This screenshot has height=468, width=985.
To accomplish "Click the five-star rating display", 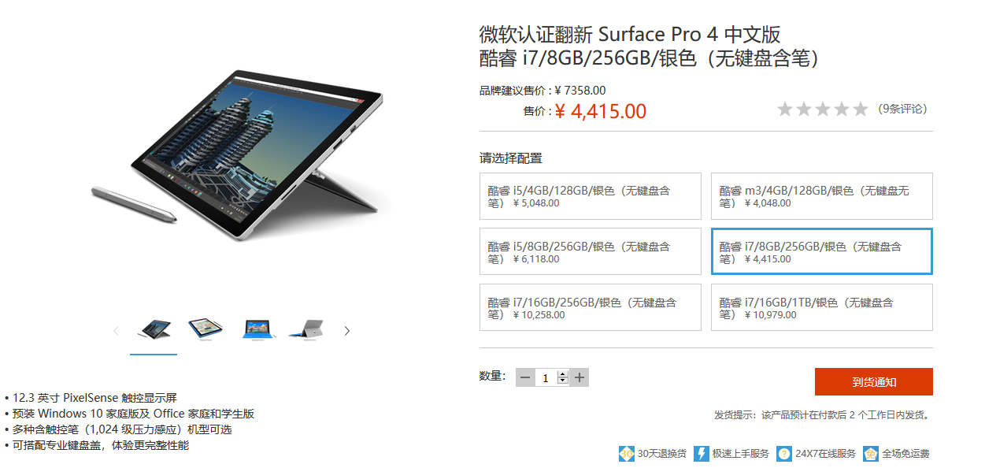I will point(823,109).
